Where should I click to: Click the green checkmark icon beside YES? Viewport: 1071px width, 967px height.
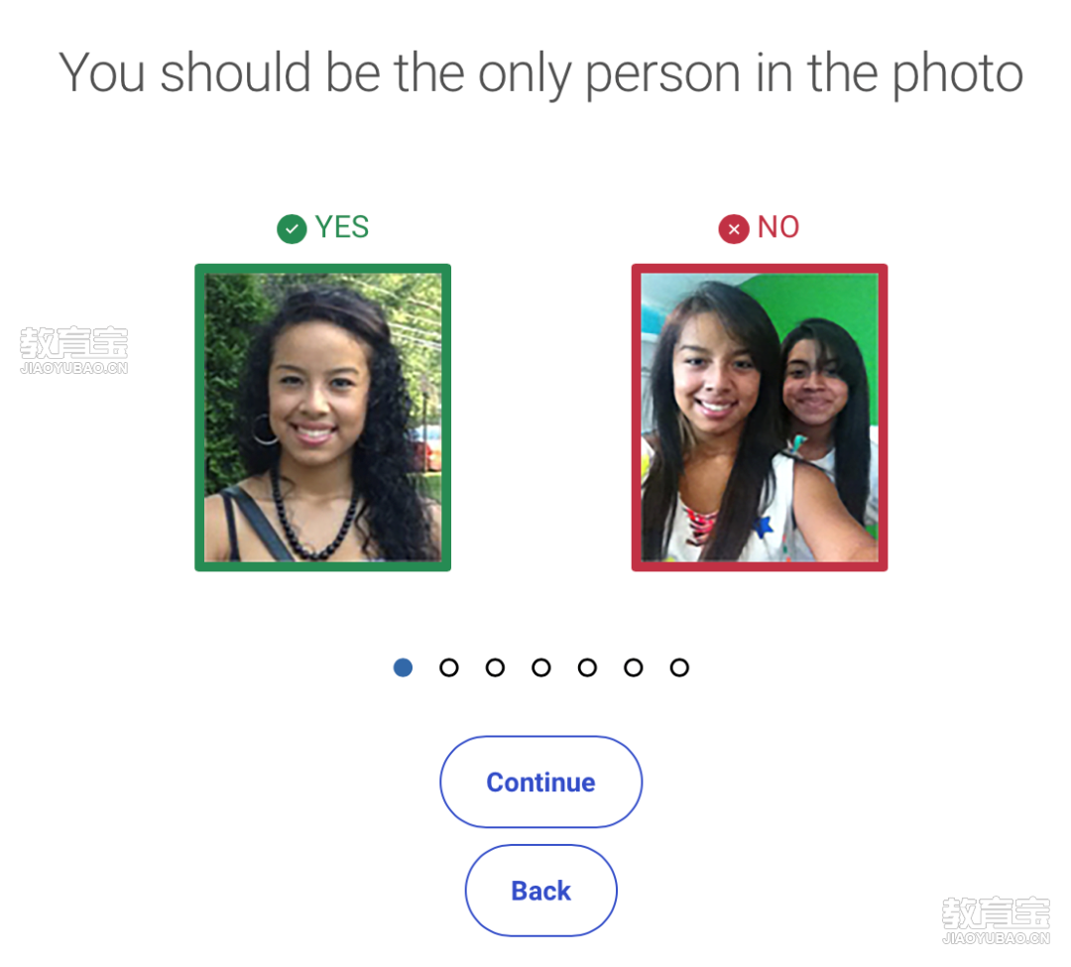292,229
